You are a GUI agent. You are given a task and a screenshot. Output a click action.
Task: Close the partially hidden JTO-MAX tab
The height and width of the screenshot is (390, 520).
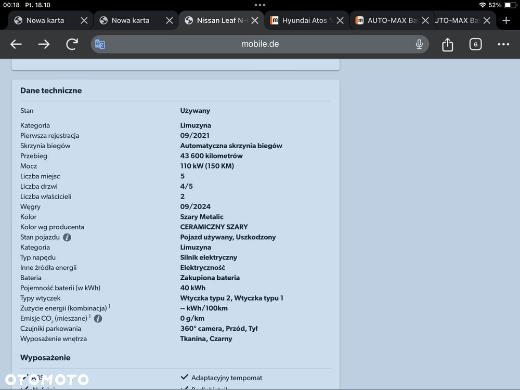click(x=487, y=21)
